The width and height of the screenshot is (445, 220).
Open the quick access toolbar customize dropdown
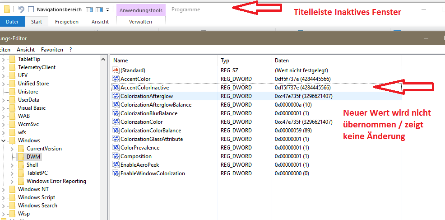(107, 10)
